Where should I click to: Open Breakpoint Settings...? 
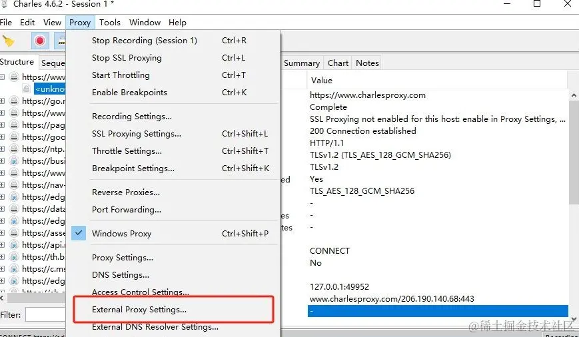[174, 168]
